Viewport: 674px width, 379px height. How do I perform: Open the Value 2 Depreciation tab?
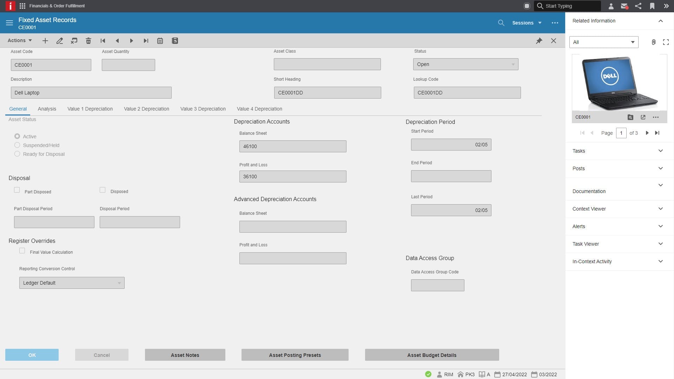point(146,109)
